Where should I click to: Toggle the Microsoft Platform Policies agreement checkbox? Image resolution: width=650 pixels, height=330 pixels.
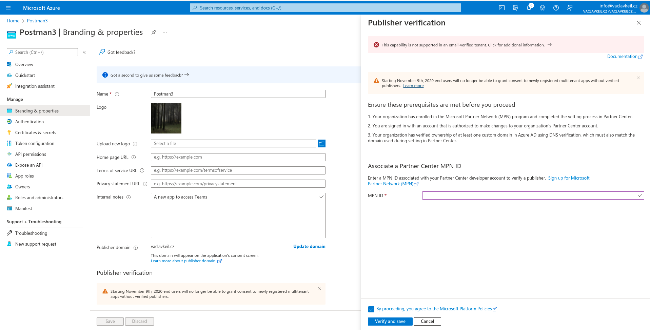[371, 309]
